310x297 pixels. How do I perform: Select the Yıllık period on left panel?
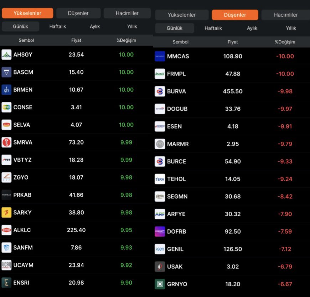132,26
